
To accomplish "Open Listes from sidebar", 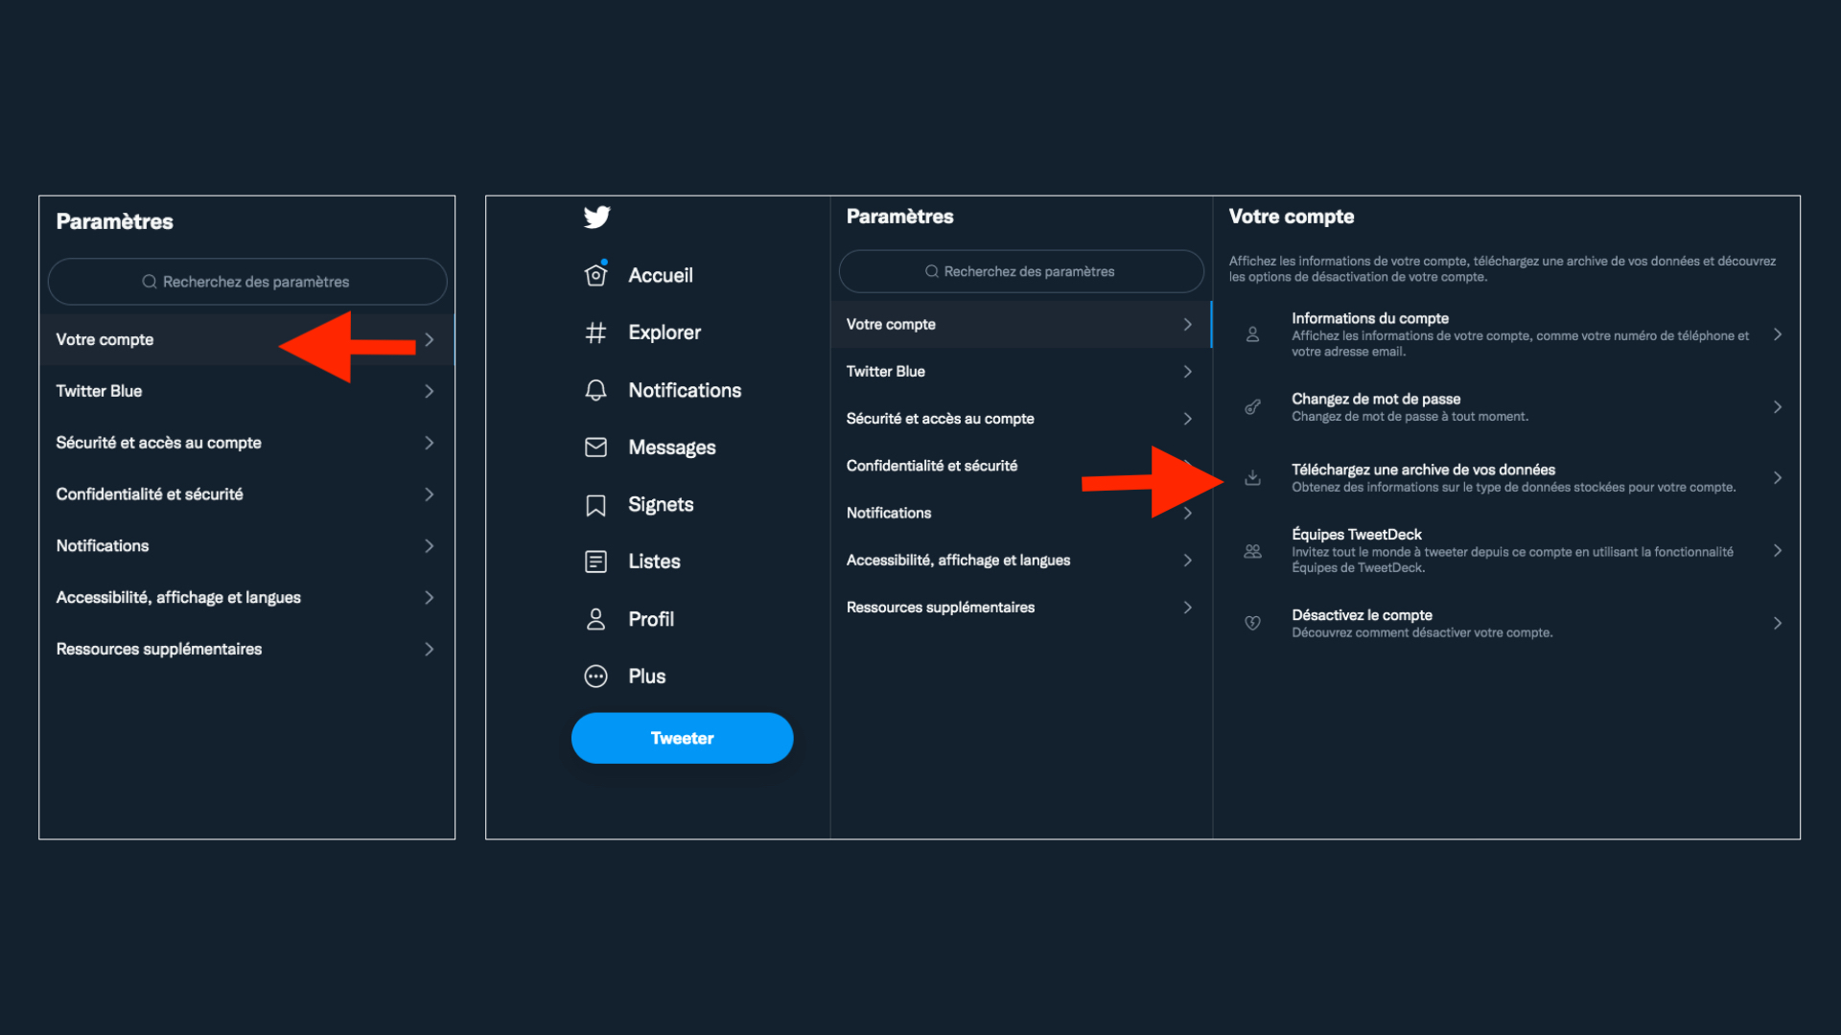I will tap(654, 560).
